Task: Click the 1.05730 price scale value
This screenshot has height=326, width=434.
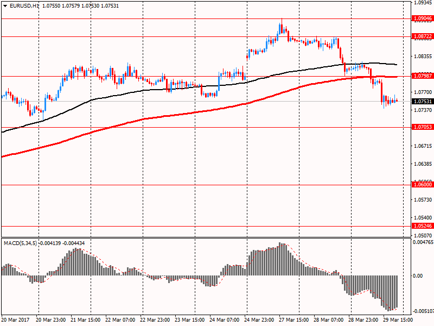Action: click(x=423, y=199)
